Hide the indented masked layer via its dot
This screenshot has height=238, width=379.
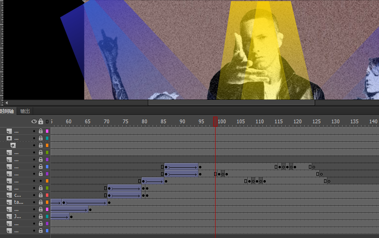click(34, 146)
